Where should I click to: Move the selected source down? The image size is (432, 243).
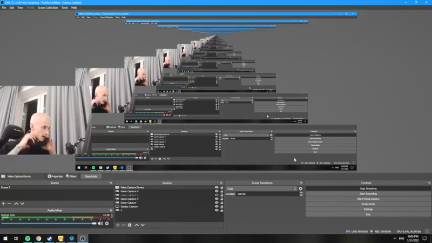(143, 225)
